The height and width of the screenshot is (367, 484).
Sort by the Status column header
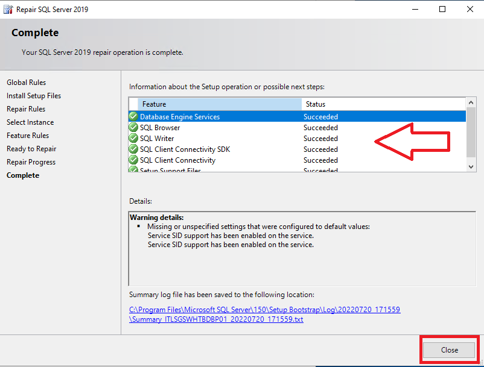tap(384, 104)
